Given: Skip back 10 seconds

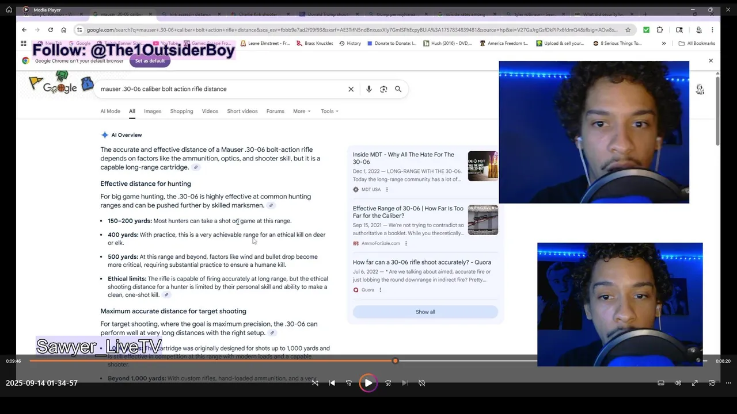Looking at the screenshot, I should [349, 383].
